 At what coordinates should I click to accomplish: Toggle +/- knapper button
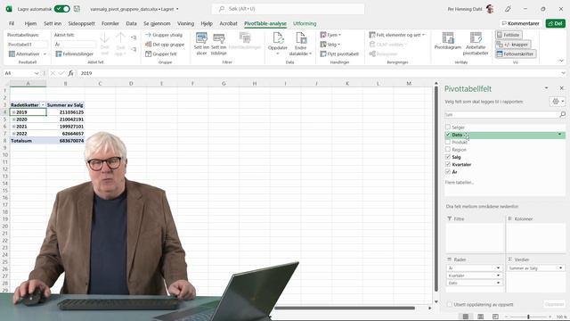click(x=513, y=45)
